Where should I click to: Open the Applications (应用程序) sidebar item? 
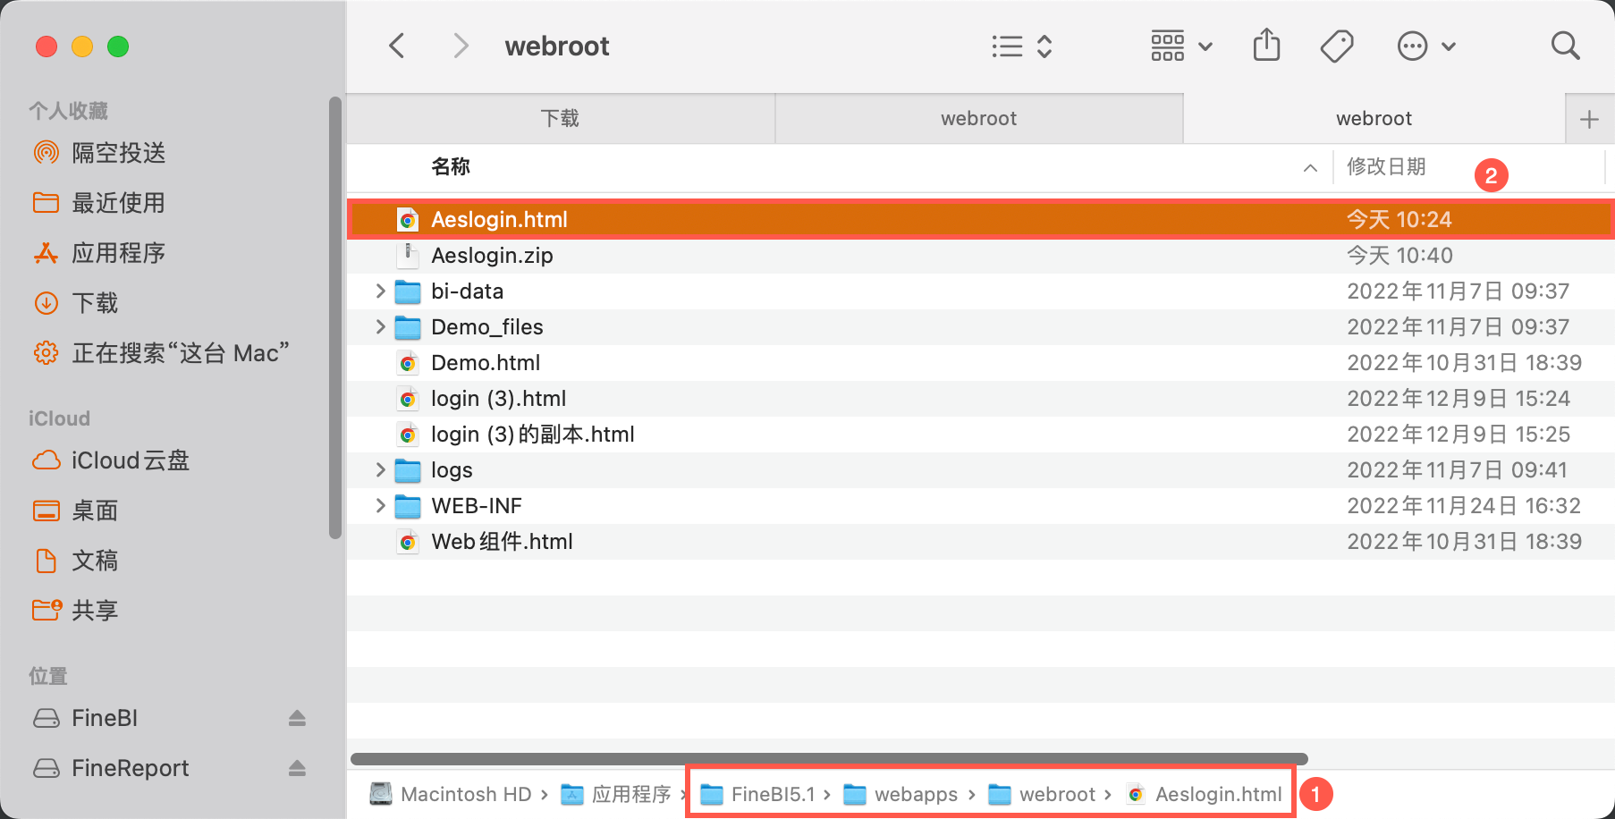pyautogui.click(x=118, y=253)
